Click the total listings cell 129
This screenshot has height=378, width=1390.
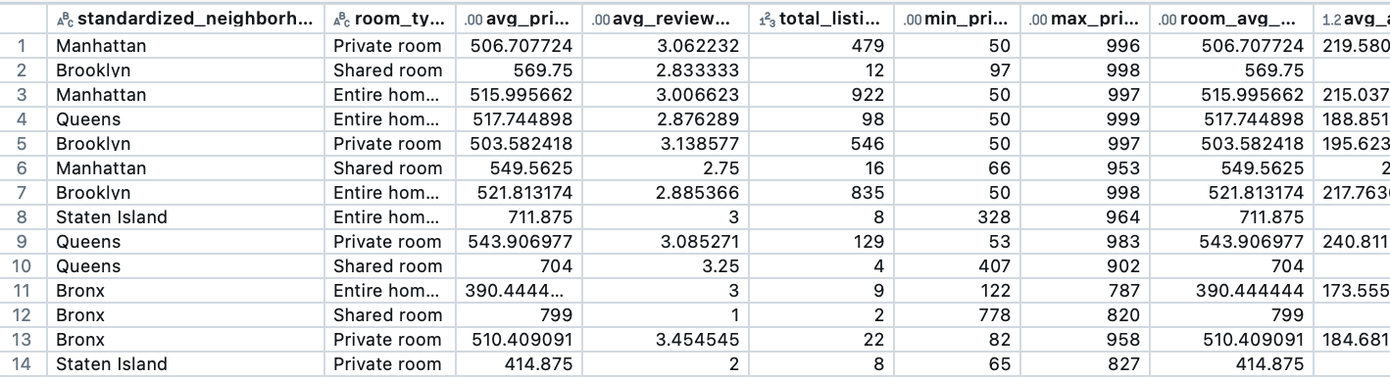point(820,242)
